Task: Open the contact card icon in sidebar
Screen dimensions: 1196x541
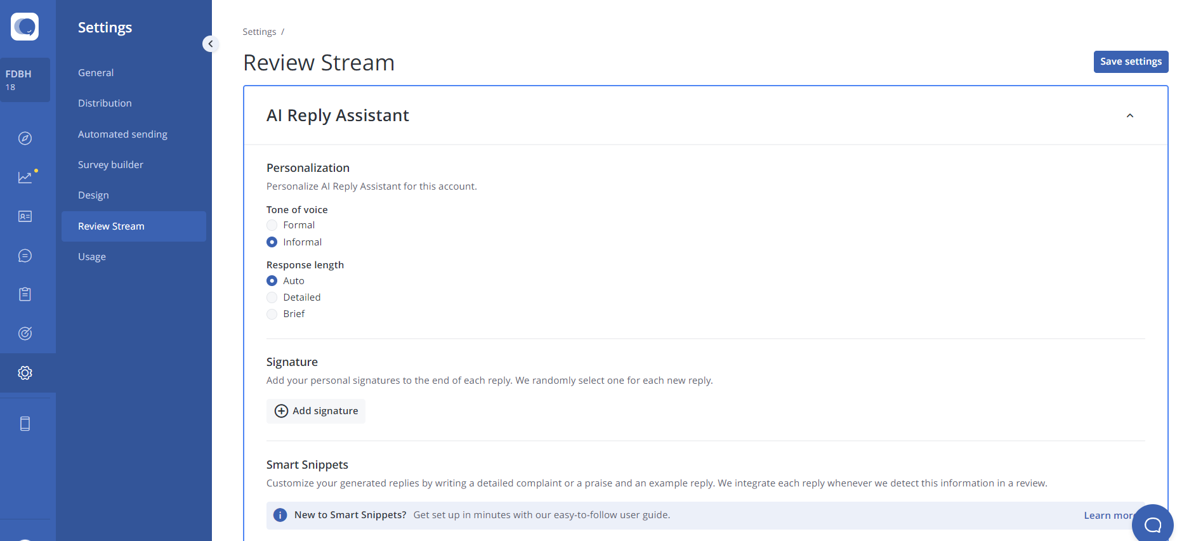Action: [25, 216]
